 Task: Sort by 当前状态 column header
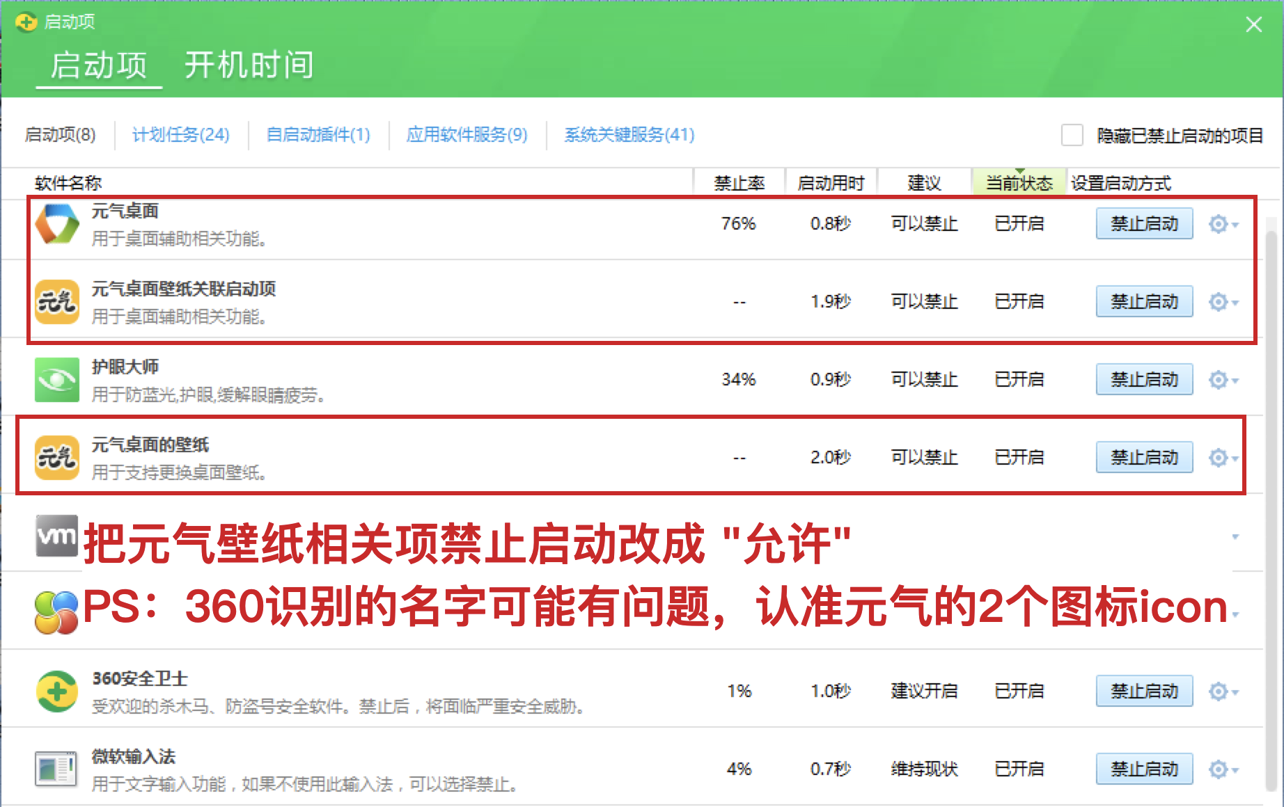point(1019,183)
